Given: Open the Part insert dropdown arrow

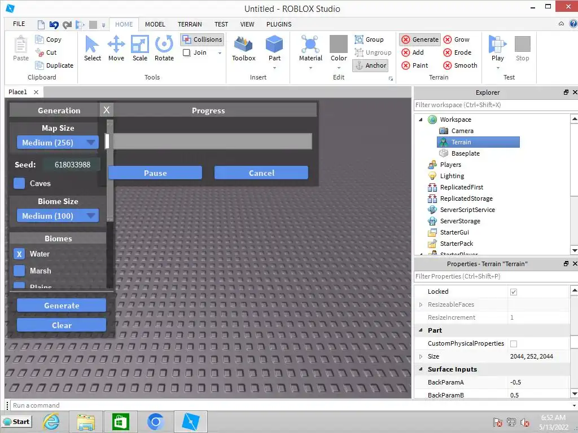Looking at the screenshot, I should coord(274,68).
